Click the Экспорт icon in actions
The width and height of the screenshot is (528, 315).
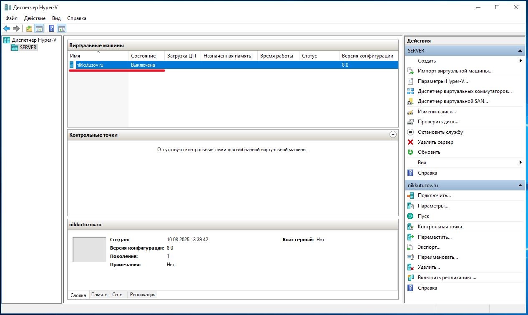coord(410,247)
